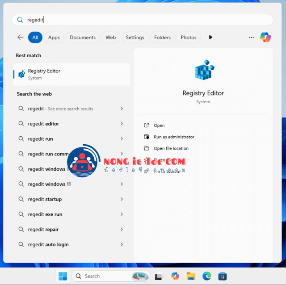This screenshot has height=285, width=286.
Task: Switch to Documents filter tab
Action: coord(83,38)
